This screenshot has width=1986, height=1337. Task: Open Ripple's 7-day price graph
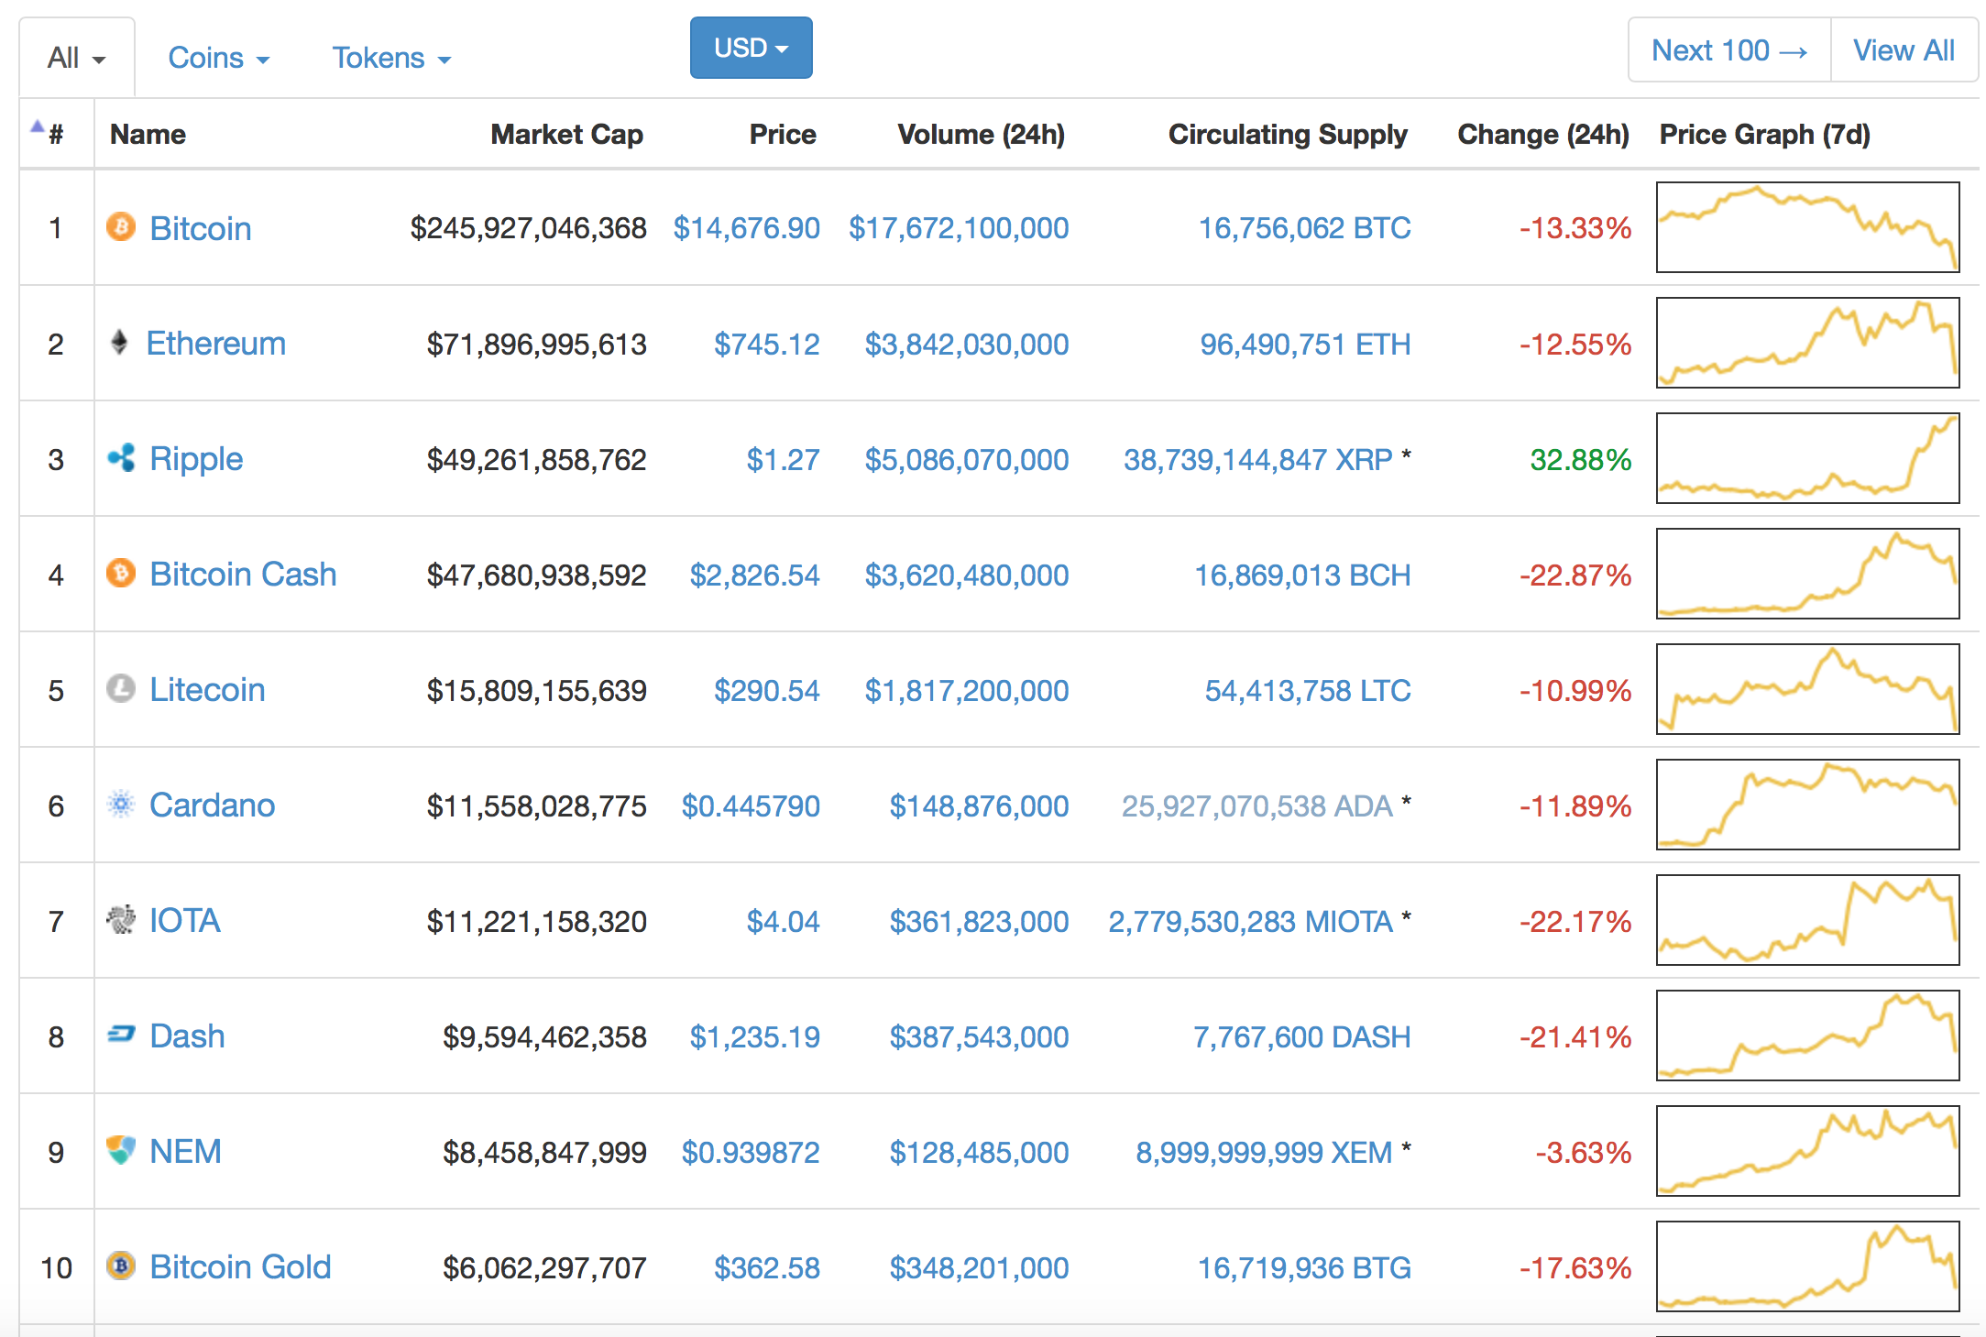tap(1807, 458)
